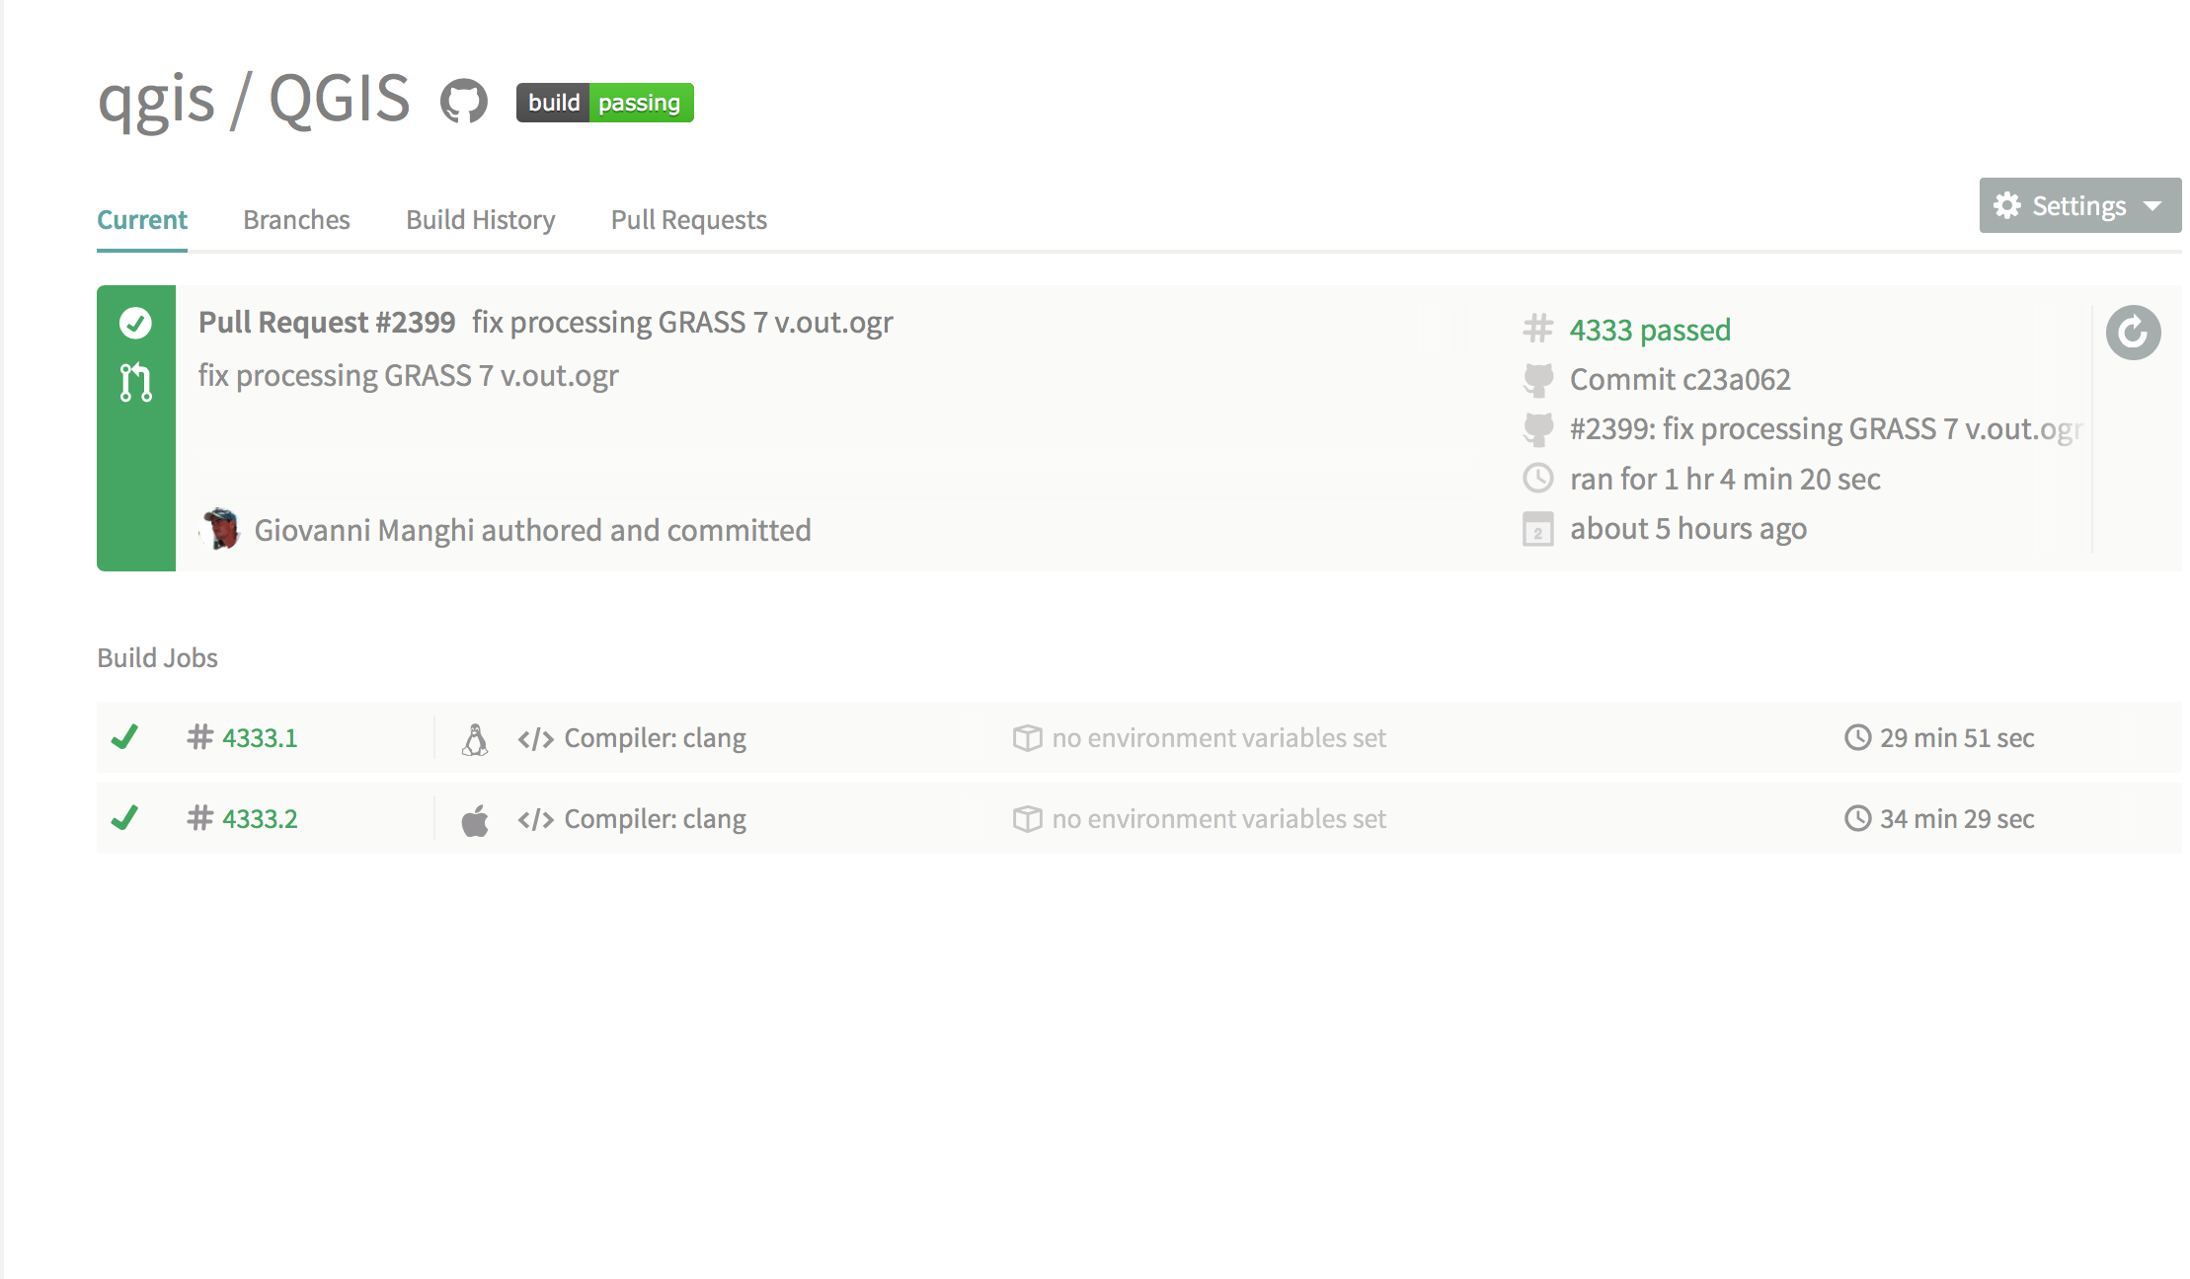
Task: Open the Settings dropdown menu
Action: pyautogui.click(x=2079, y=205)
